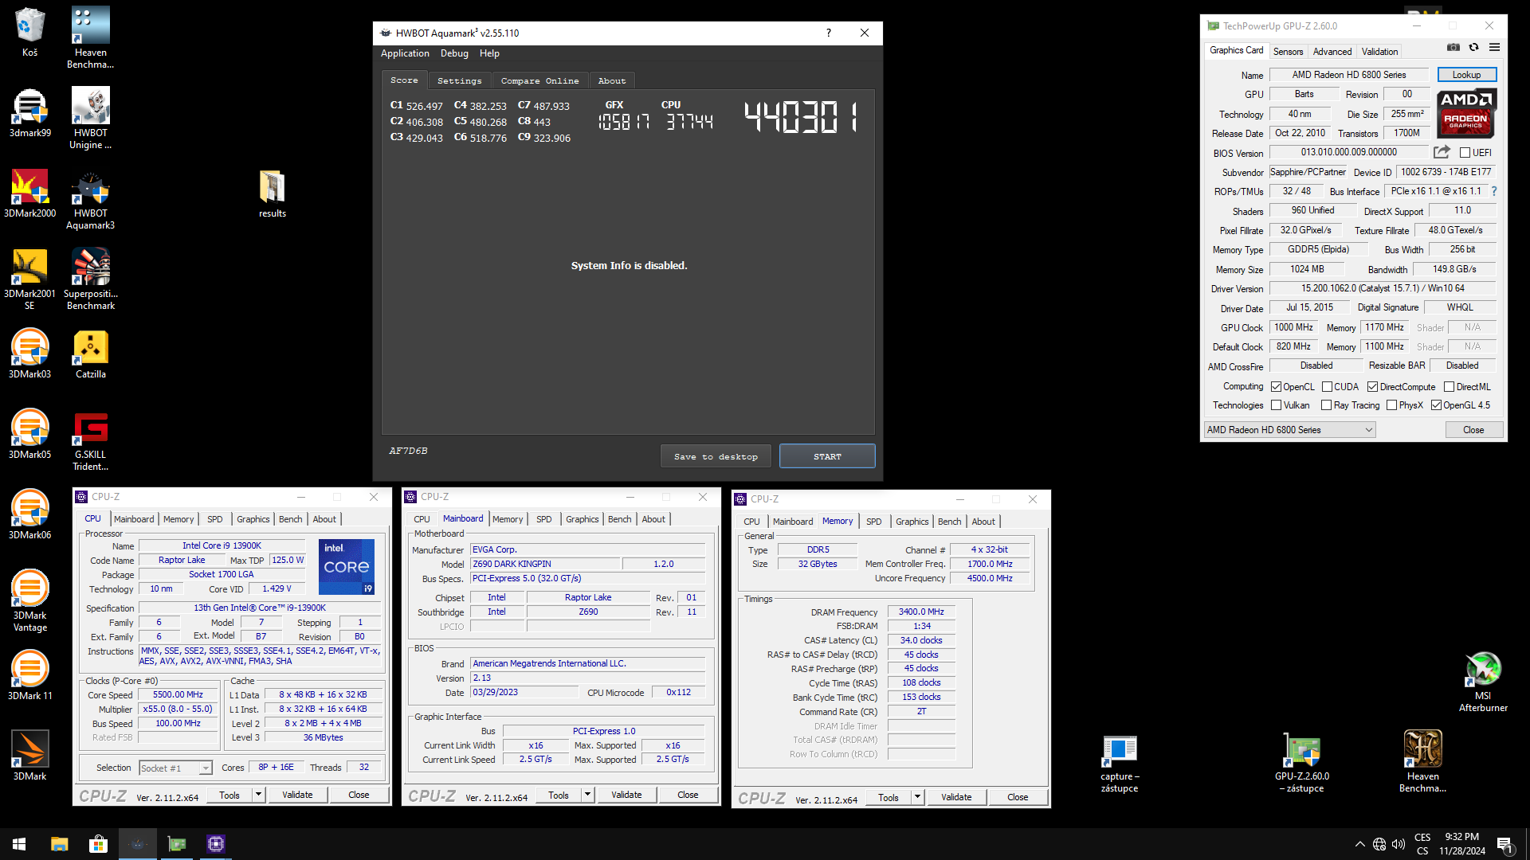Toggle the OpenGL 4.5 checkbox in GPU-Z
The height and width of the screenshot is (860, 1530).
point(1436,405)
